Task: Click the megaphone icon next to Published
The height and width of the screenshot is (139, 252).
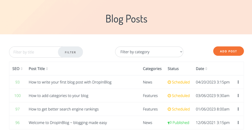Action: pyautogui.click(x=170, y=123)
